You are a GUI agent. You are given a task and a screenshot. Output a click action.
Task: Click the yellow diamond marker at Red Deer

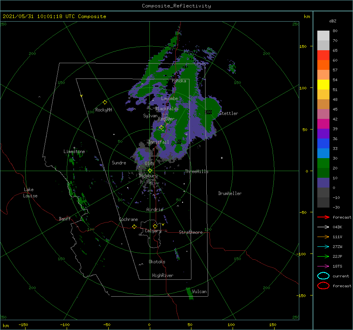[161, 128]
